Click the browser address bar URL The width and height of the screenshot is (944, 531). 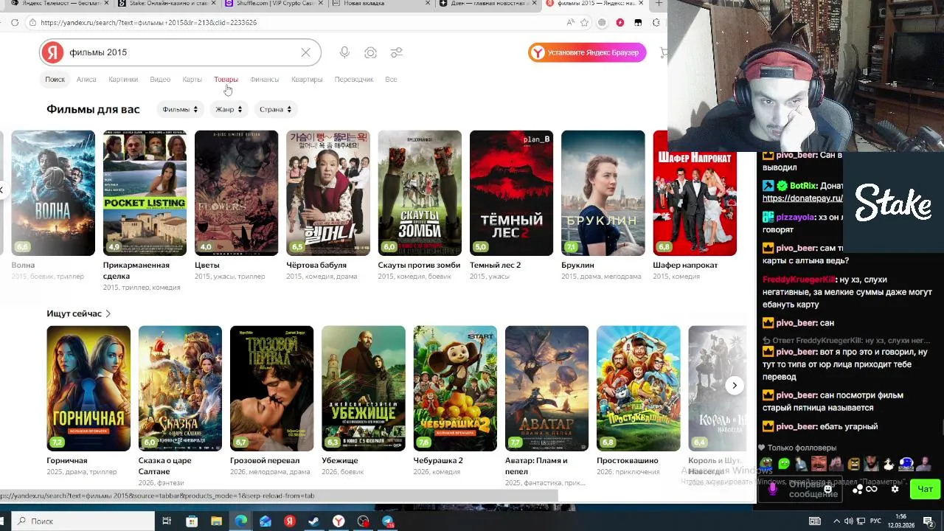pyautogui.click(x=149, y=23)
